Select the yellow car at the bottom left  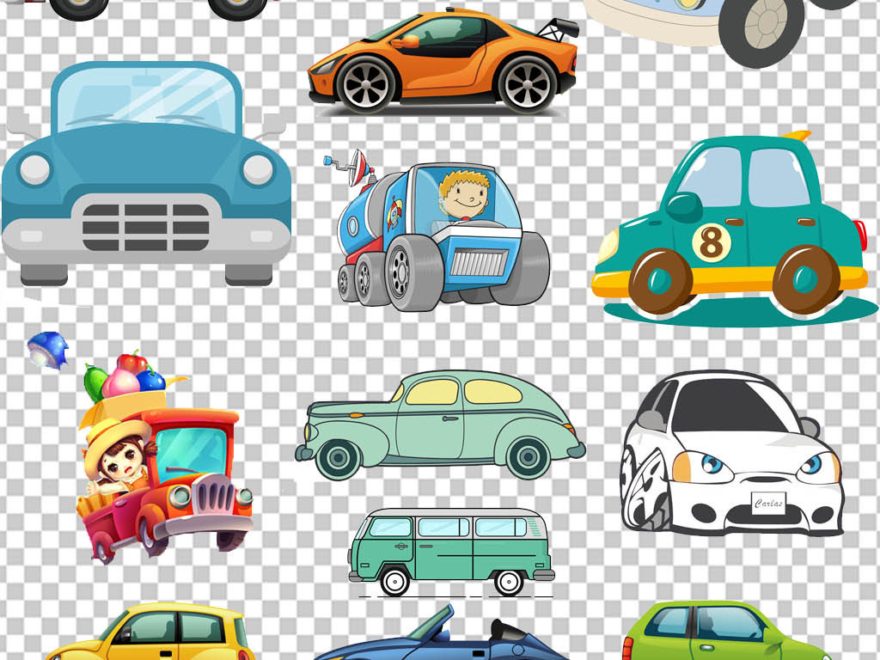(150, 633)
